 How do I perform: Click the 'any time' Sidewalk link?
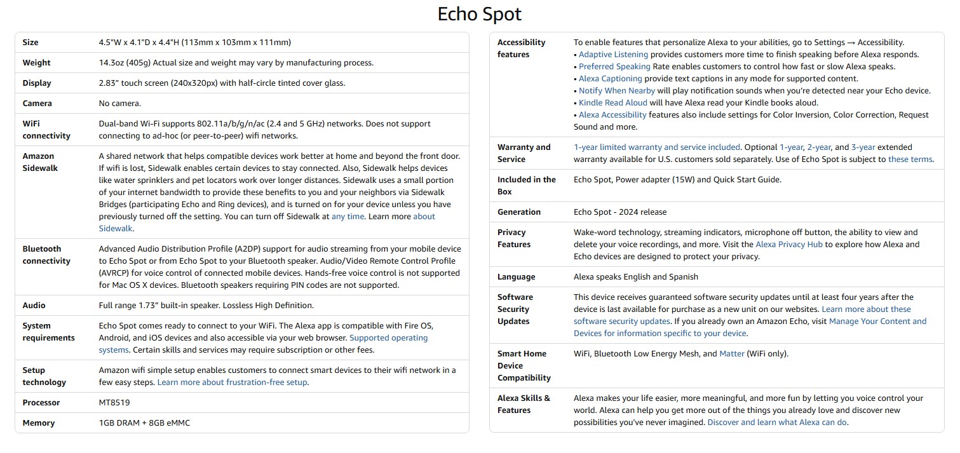coord(348,216)
